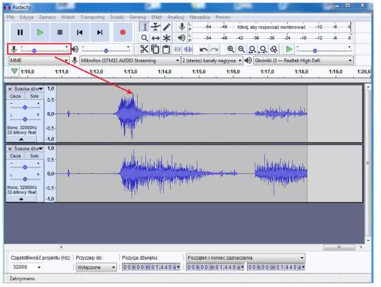The width and height of the screenshot is (381, 287).
Task: Select the Draw pencil tool
Action: coord(166,27)
